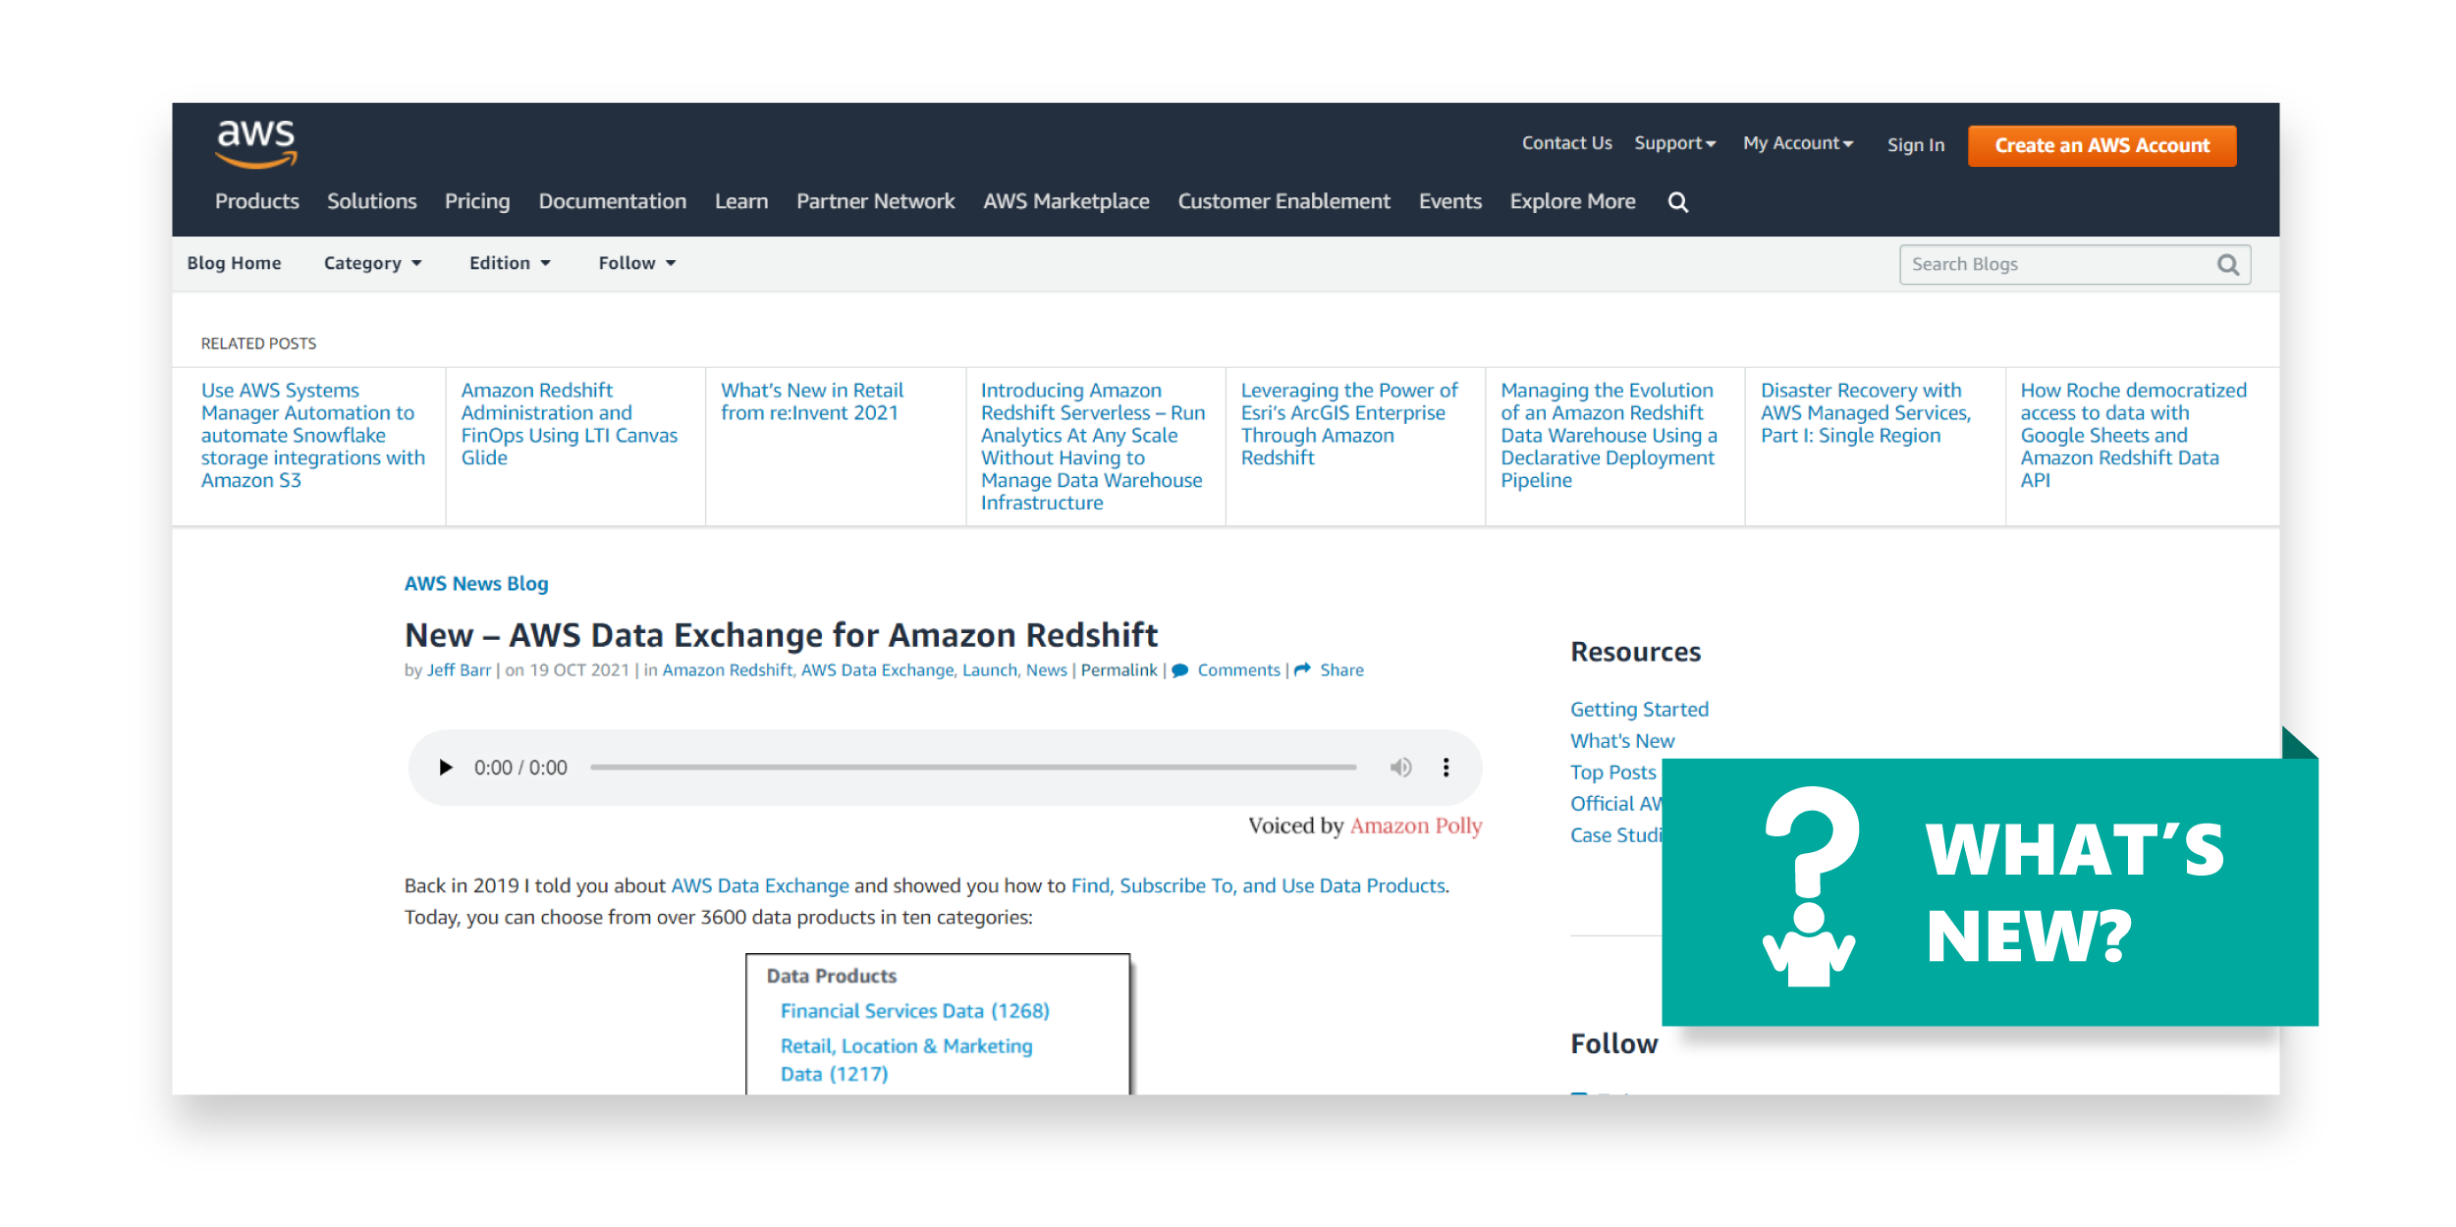Screen dimensions: 2456x1227
Task: Open the Follow dropdown
Action: [x=637, y=263]
